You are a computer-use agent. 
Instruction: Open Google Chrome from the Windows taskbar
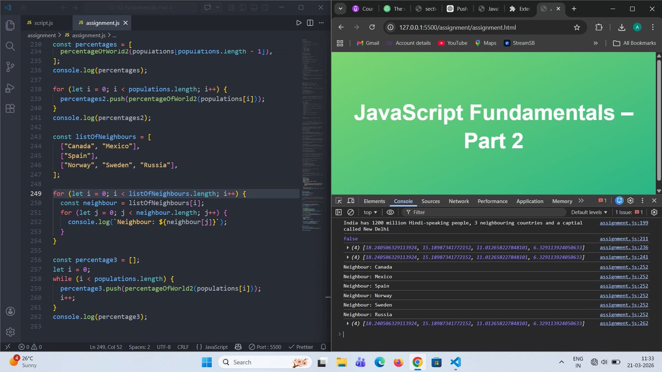[417, 362]
